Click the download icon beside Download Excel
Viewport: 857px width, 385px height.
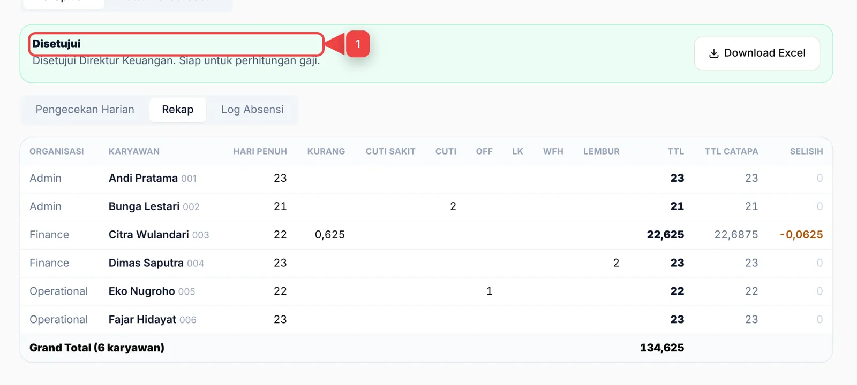click(x=713, y=53)
